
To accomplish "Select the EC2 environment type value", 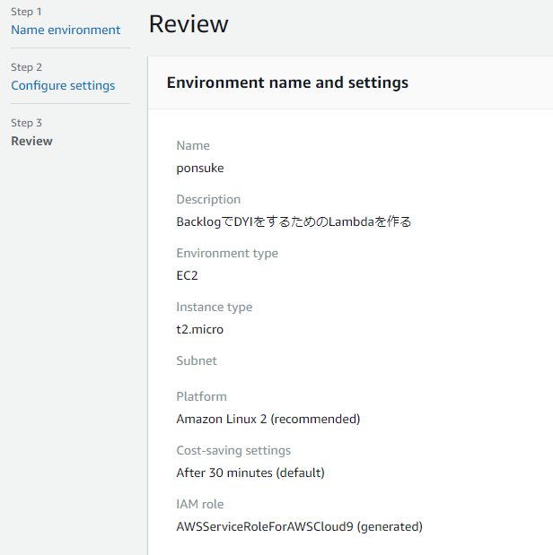I will point(187,275).
